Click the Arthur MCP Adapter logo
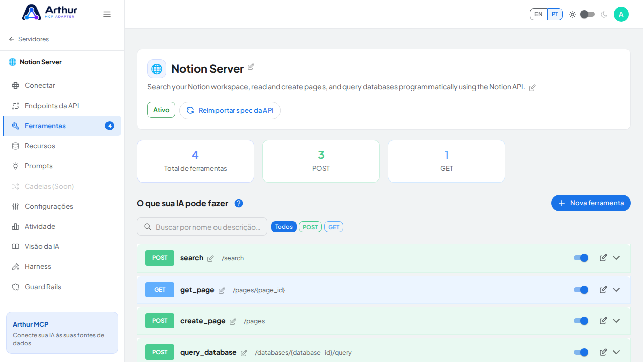The image size is (643, 362). point(50,12)
